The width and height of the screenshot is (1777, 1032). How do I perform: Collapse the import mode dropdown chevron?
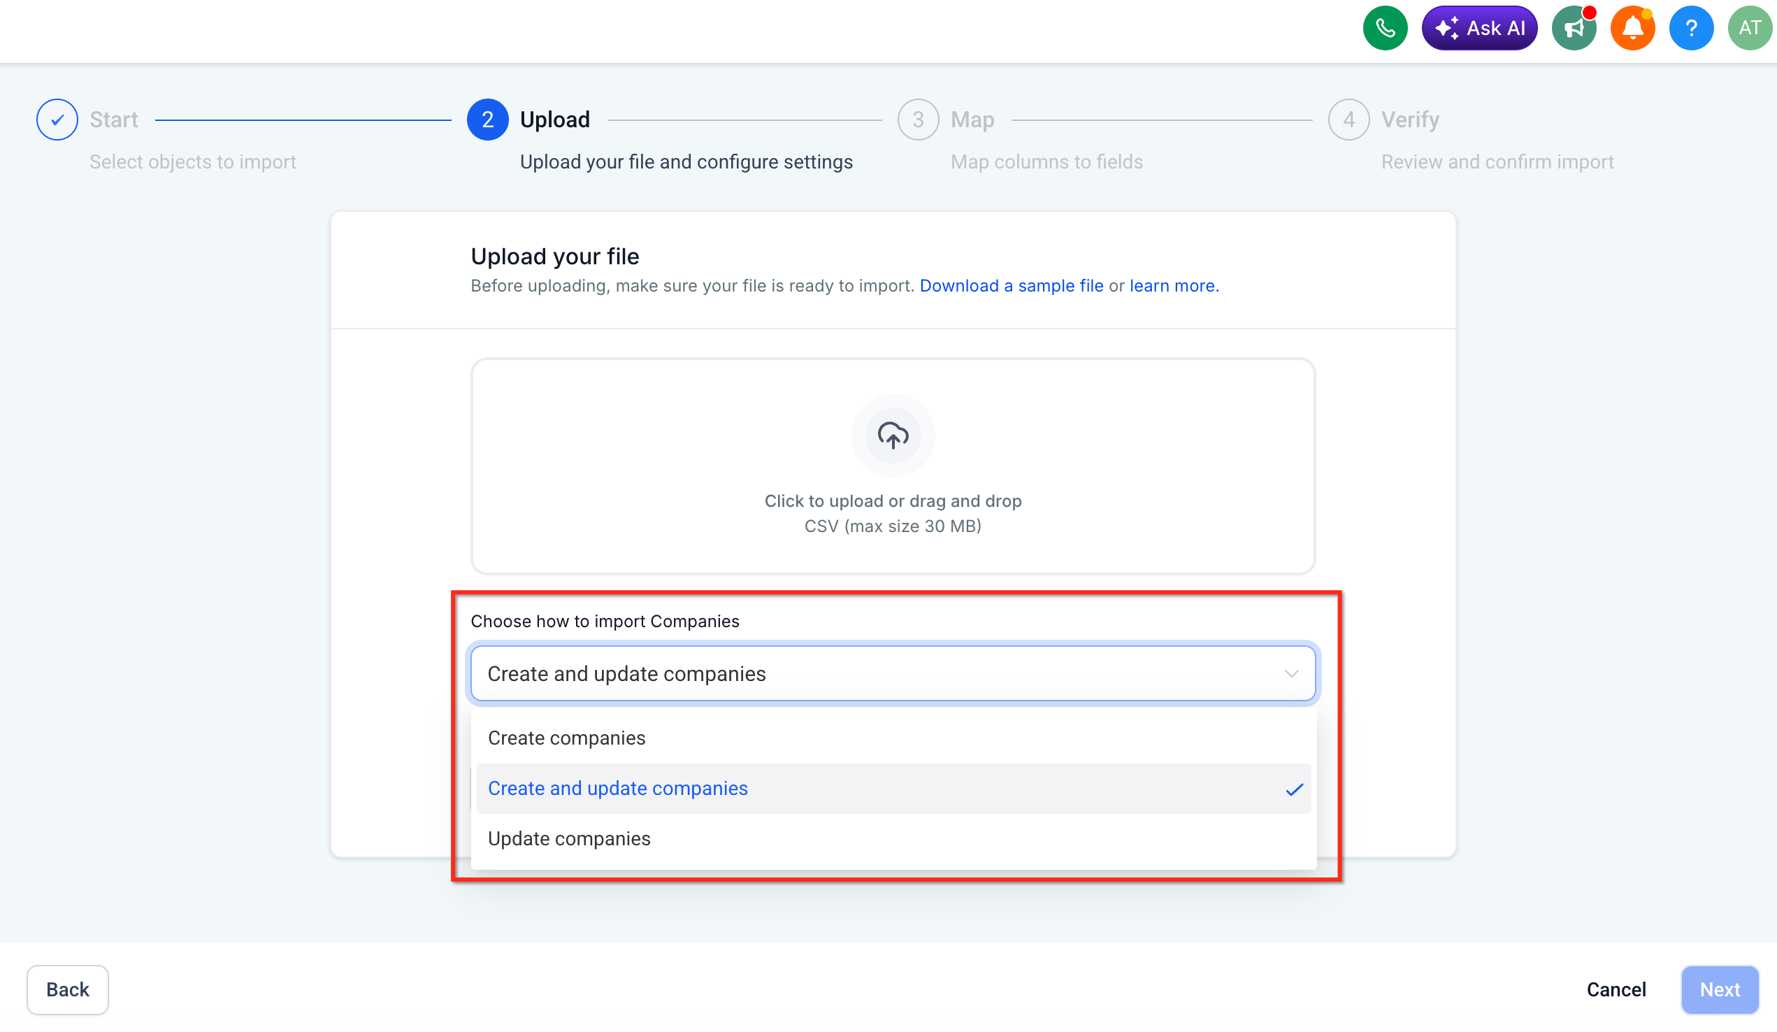point(1291,673)
